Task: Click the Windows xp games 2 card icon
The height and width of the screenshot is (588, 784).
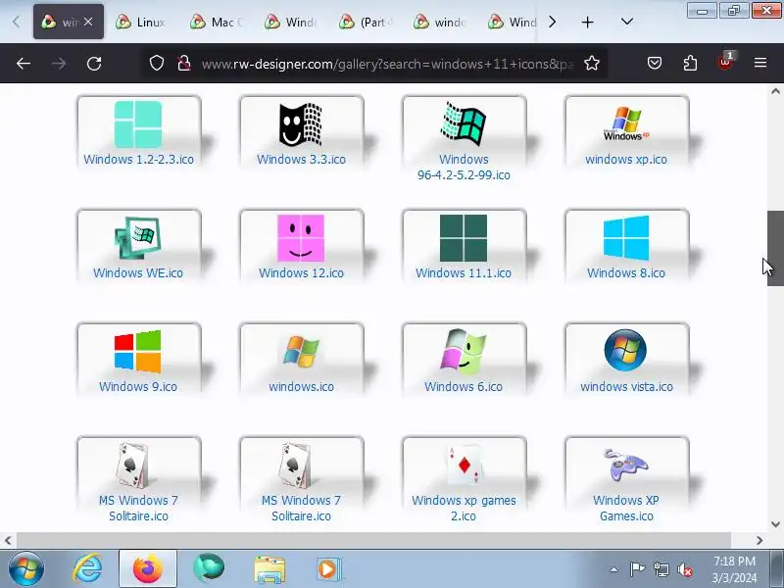Action: pos(464,465)
